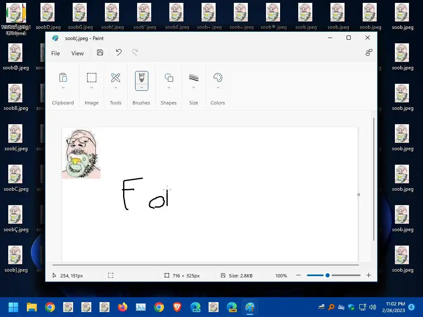The height and width of the screenshot is (317, 423).
Task: Expand the chevron under the Image icon
Action: pyautogui.click(x=92, y=88)
